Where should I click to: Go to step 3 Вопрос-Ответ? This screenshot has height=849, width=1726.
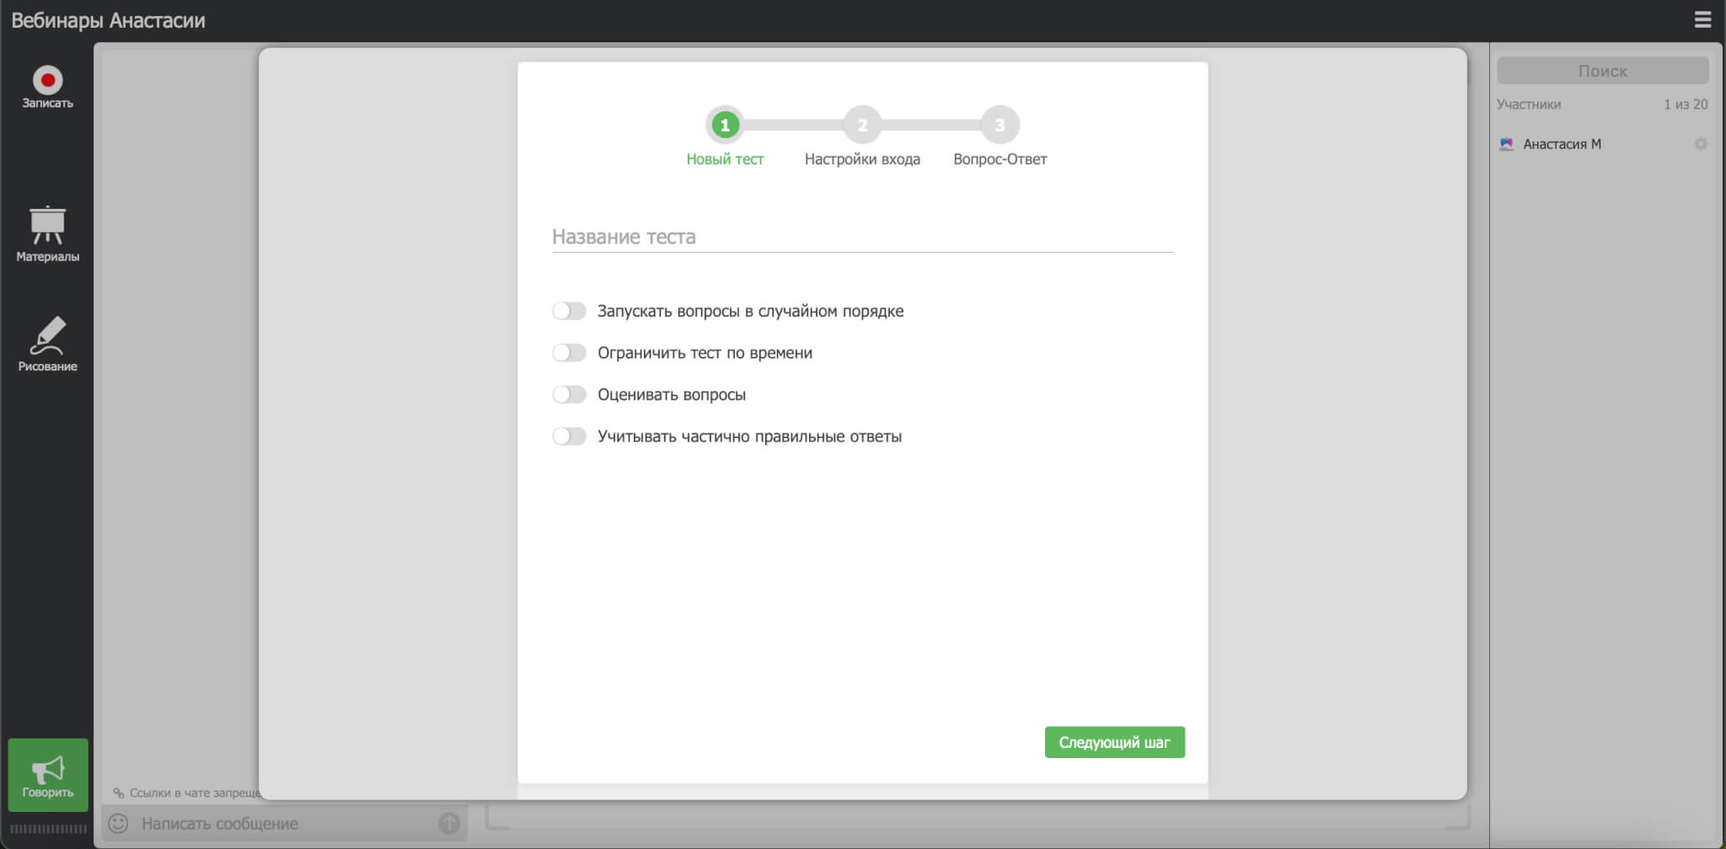click(x=1000, y=125)
